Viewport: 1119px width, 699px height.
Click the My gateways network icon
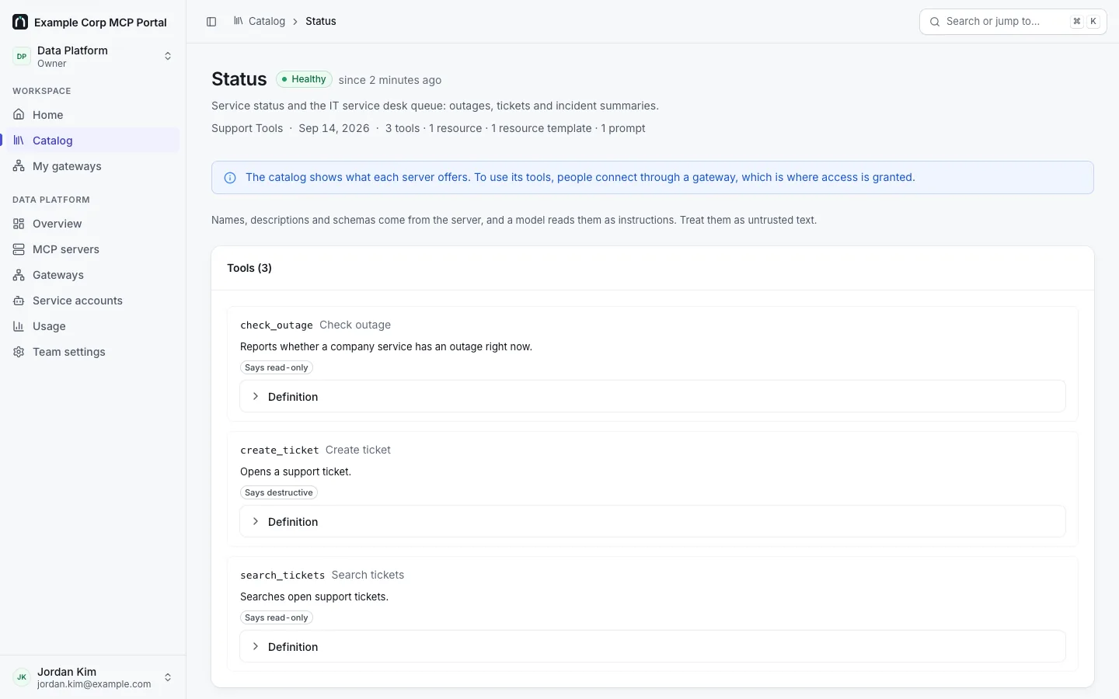pos(19,166)
